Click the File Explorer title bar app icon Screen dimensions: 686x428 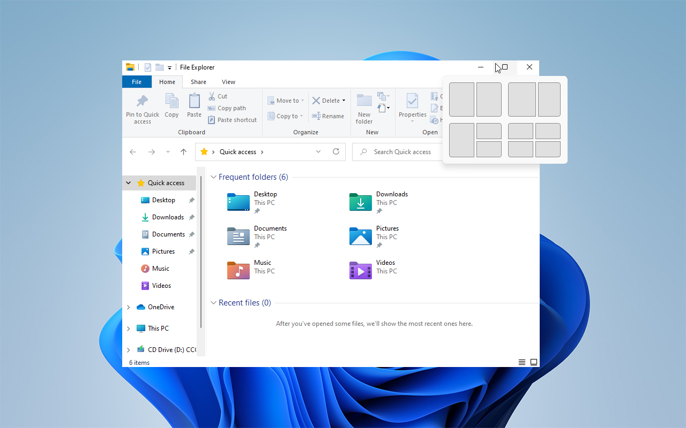pos(130,67)
